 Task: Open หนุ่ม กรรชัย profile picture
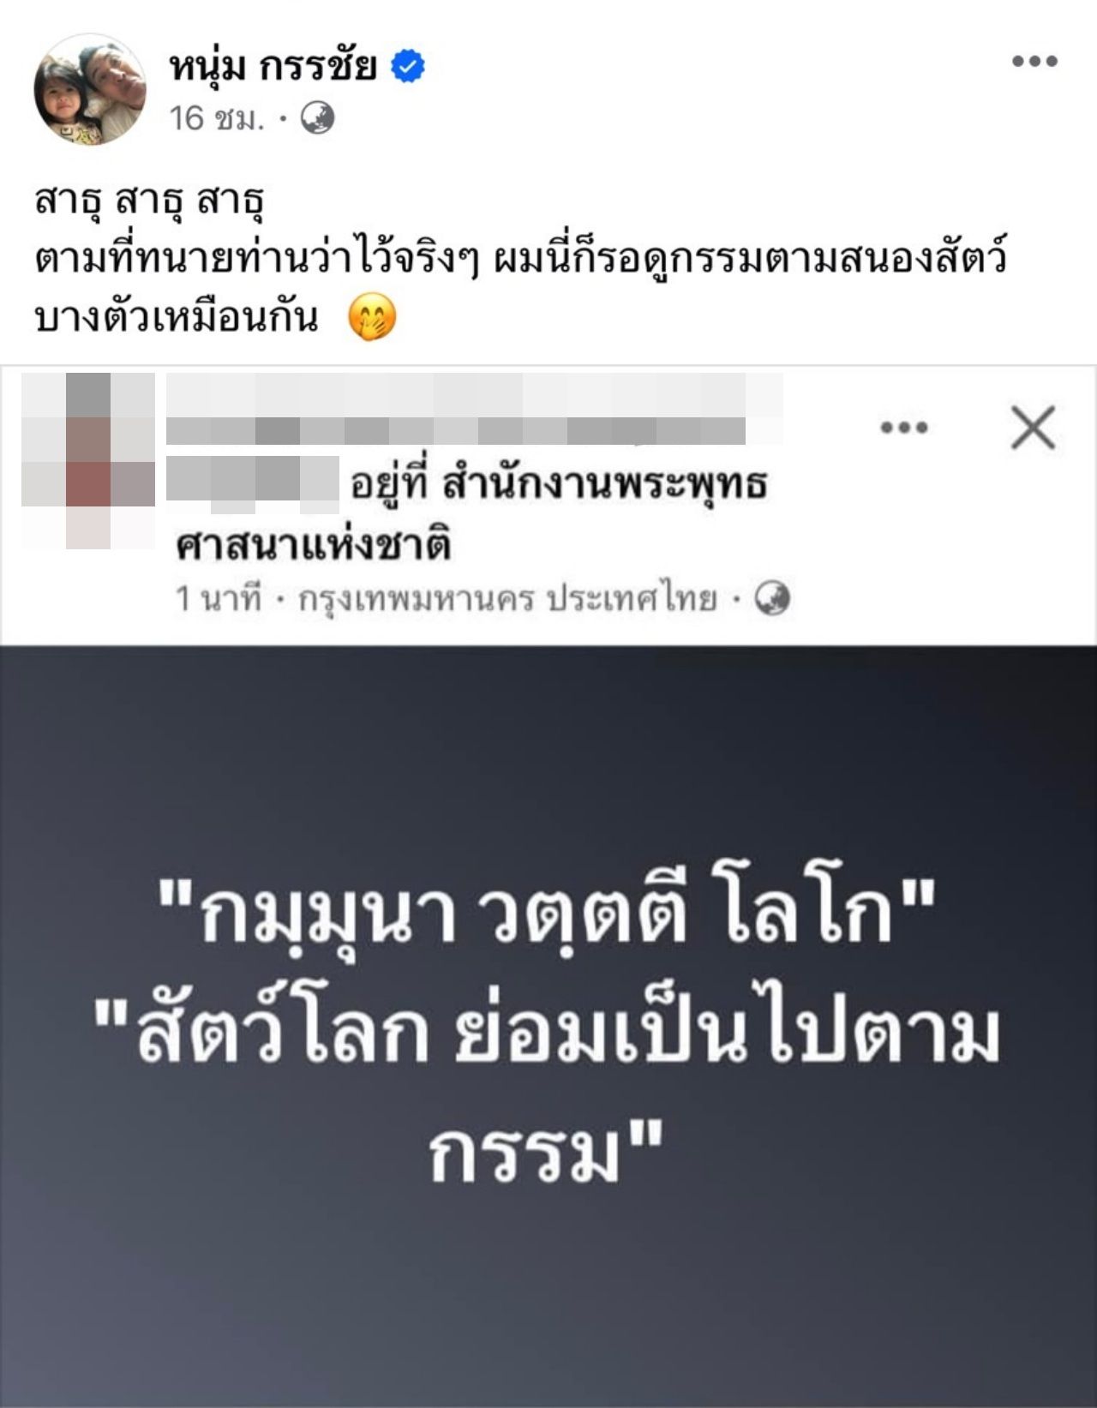pyautogui.click(x=89, y=89)
